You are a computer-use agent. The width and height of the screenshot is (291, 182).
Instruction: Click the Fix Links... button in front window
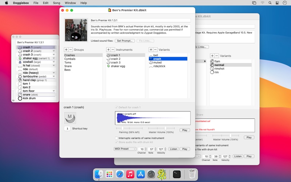coord(145,41)
